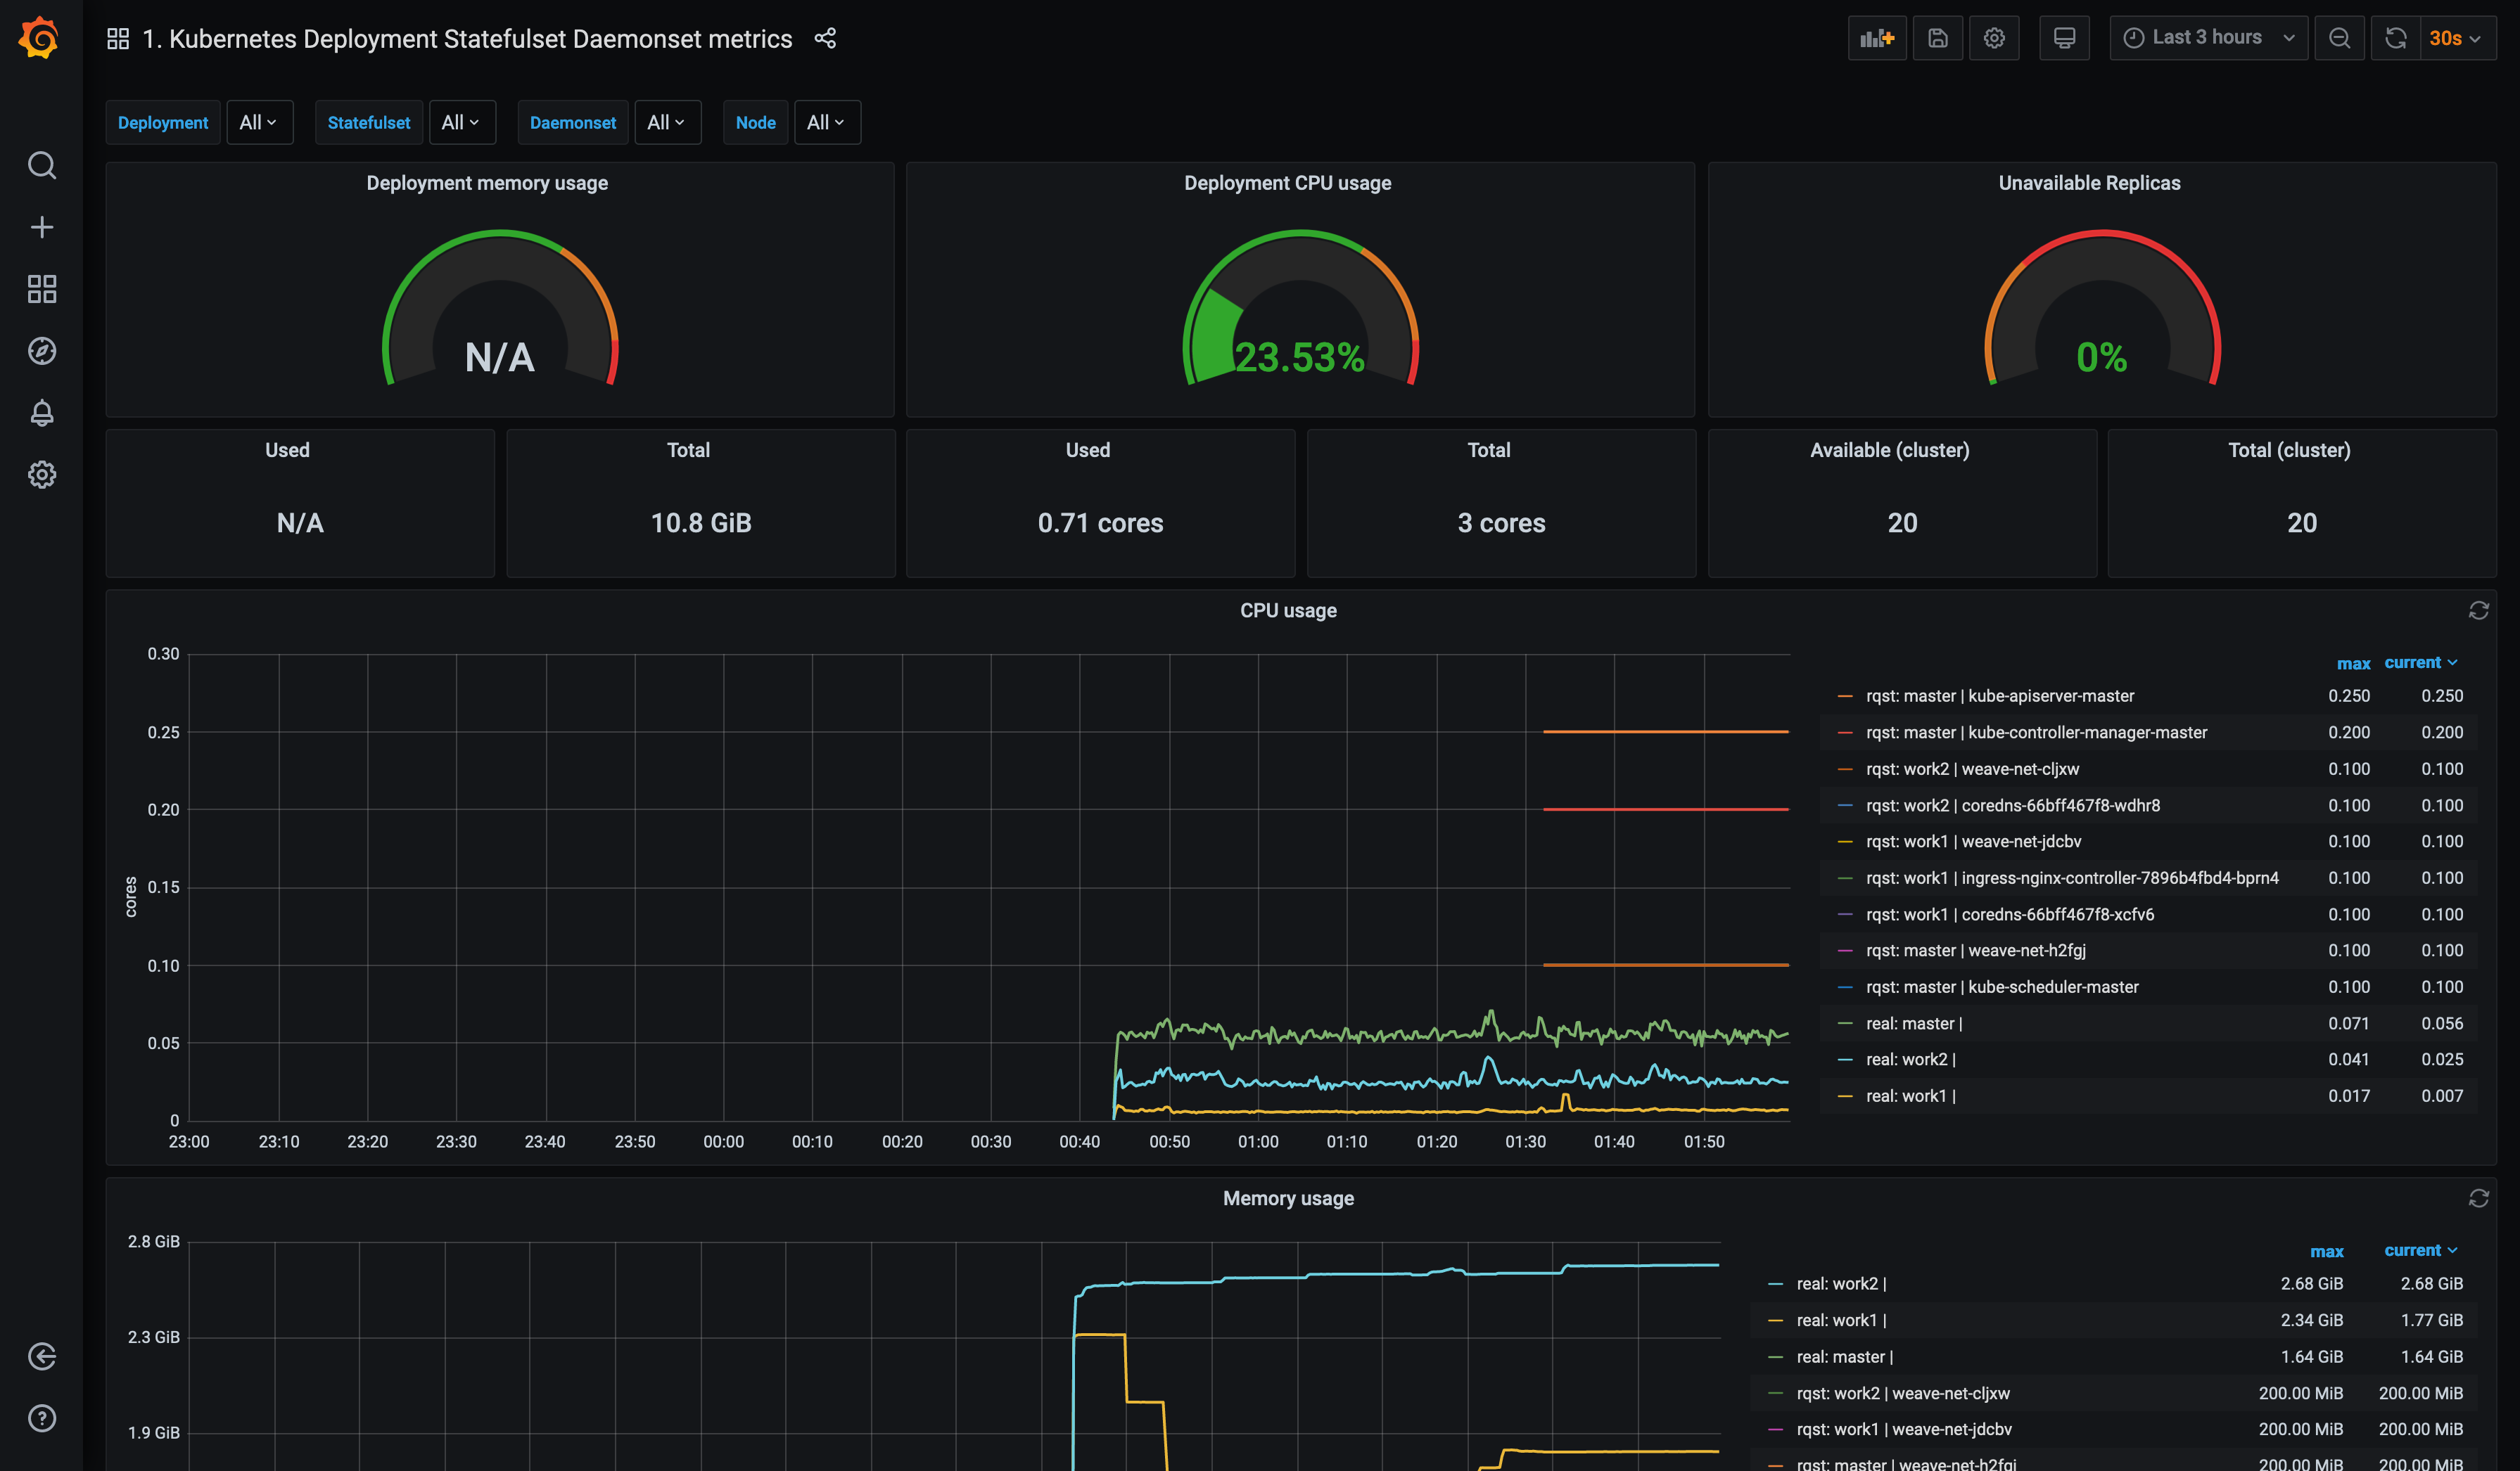Toggle rqst: work2 | weave-net-cljxw in CPU legend

(x=1972, y=769)
